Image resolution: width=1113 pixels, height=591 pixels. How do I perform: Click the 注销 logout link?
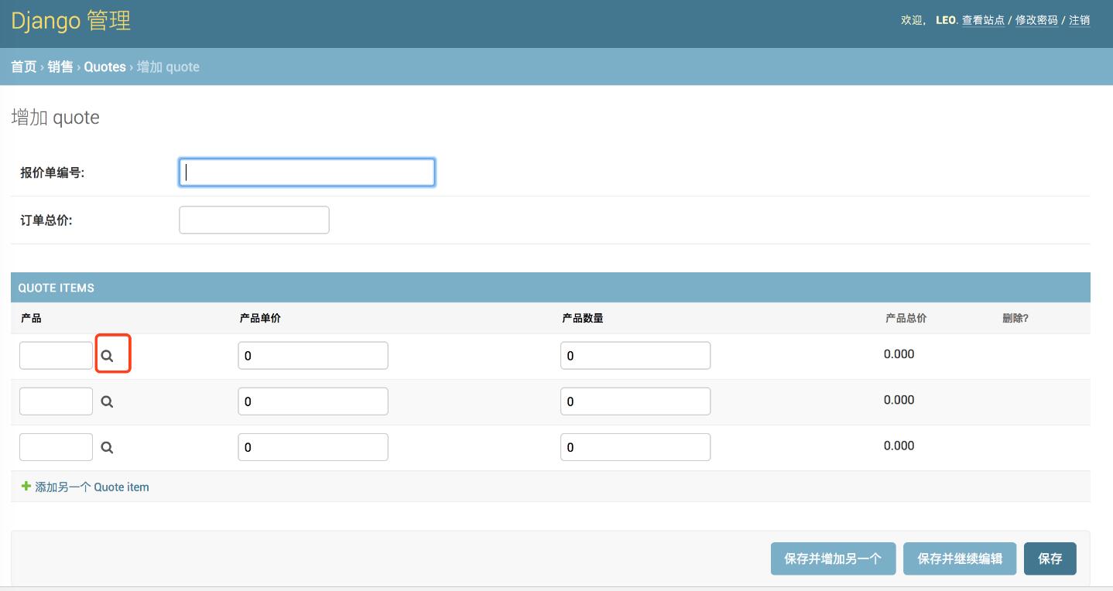pos(1080,20)
